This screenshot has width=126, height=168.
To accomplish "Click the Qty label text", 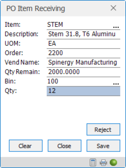I will pyautogui.click(x=11, y=91).
